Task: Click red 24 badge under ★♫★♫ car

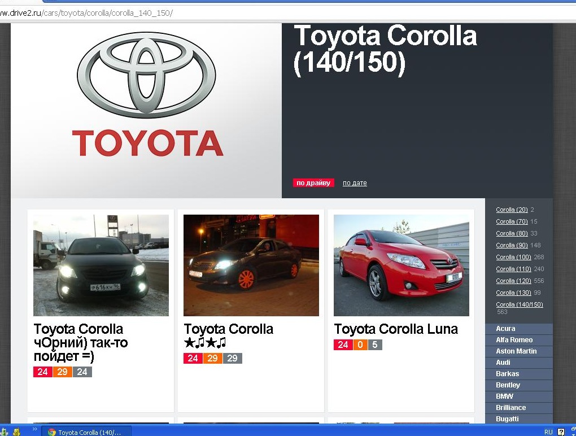Action: point(193,358)
